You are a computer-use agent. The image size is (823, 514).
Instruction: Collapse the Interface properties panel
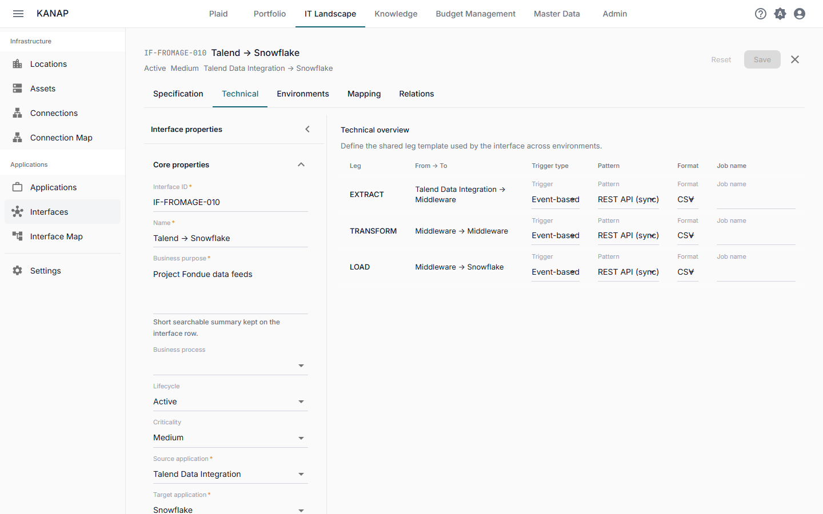307,129
